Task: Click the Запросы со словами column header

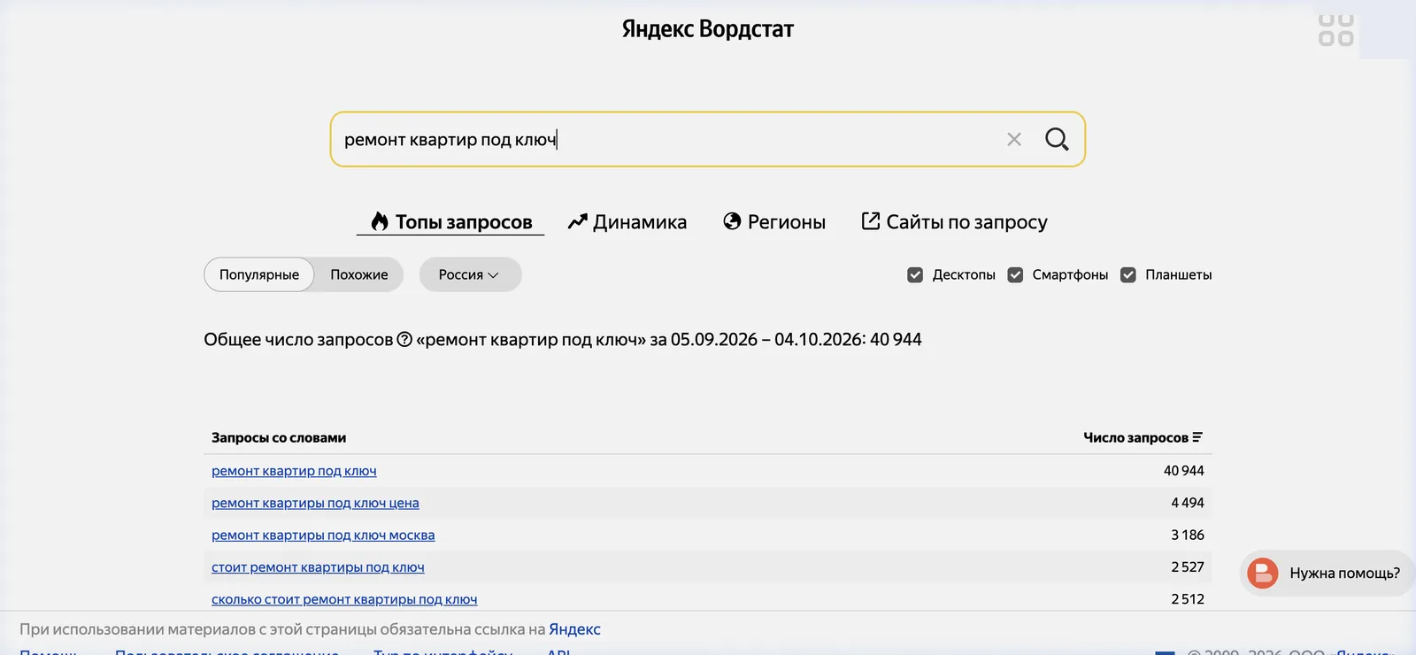Action: (279, 437)
